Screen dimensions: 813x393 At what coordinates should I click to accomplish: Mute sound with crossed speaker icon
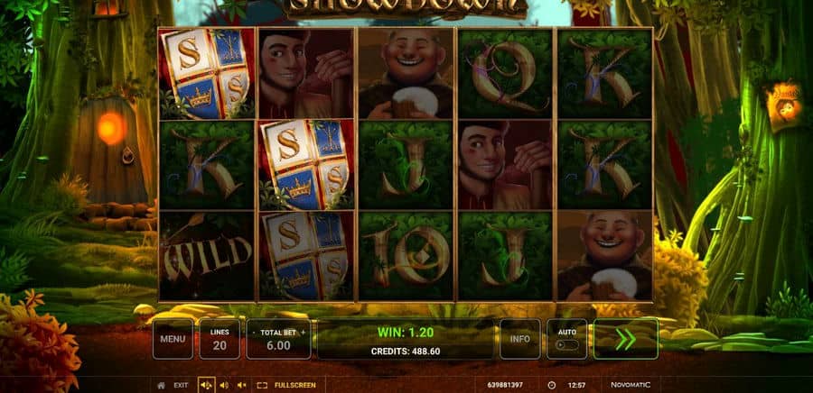point(241,385)
